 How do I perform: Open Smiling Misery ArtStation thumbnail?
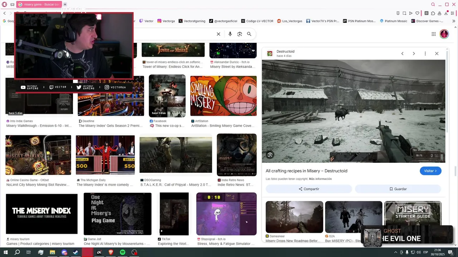[223, 96]
